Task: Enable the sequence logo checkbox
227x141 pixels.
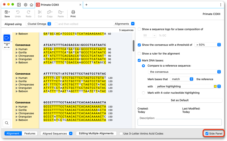Action: tap(139, 29)
